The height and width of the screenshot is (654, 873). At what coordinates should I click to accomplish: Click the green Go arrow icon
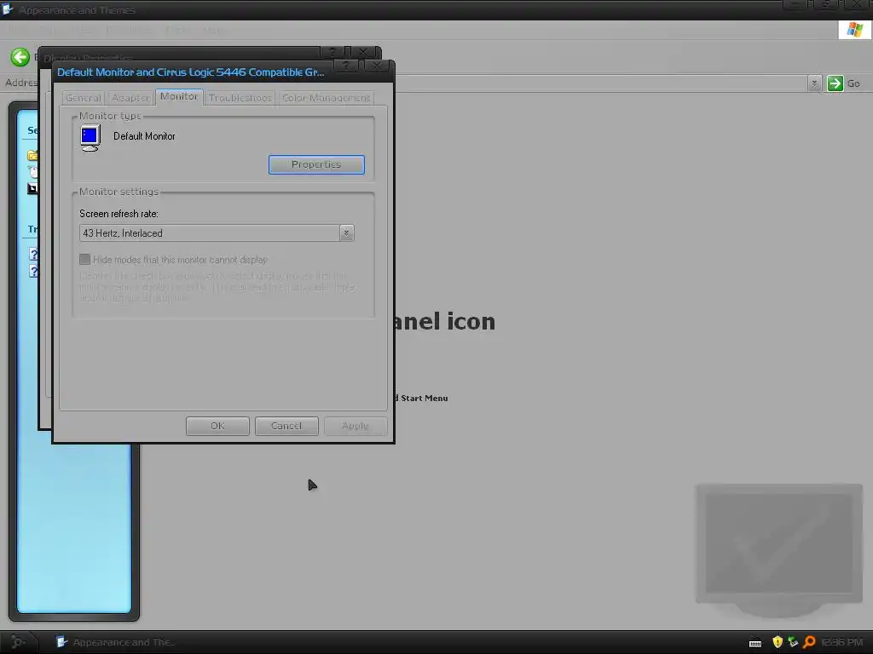point(835,83)
